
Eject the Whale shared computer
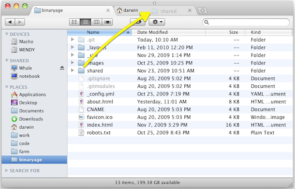[62, 68]
